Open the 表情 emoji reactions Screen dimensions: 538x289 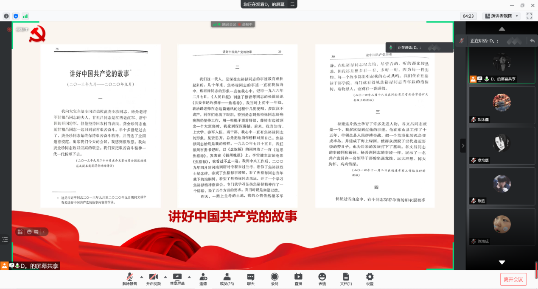click(322, 279)
